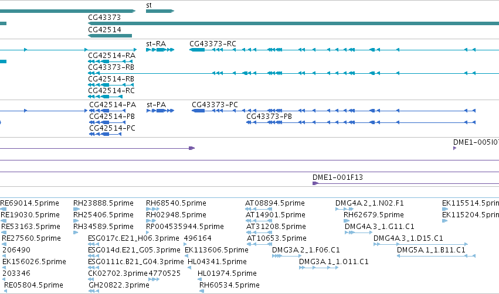Click the 203346 feature label

[16, 274]
